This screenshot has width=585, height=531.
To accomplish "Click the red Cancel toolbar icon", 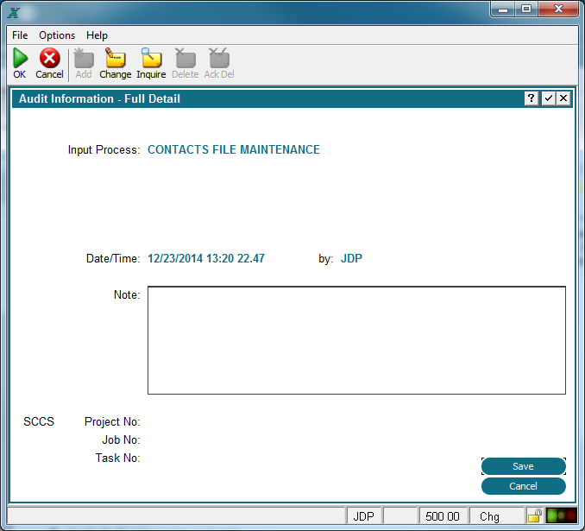I will (50, 58).
